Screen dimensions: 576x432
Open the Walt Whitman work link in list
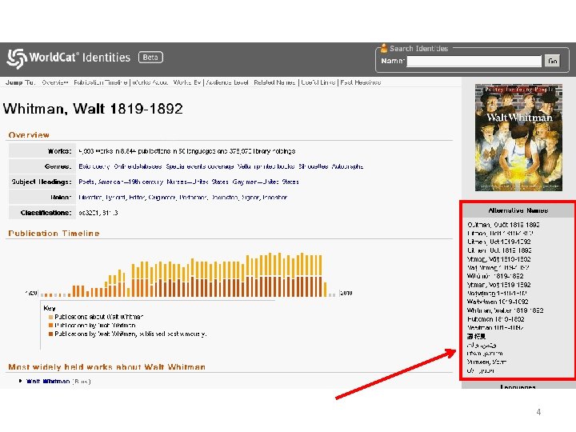pos(48,382)
